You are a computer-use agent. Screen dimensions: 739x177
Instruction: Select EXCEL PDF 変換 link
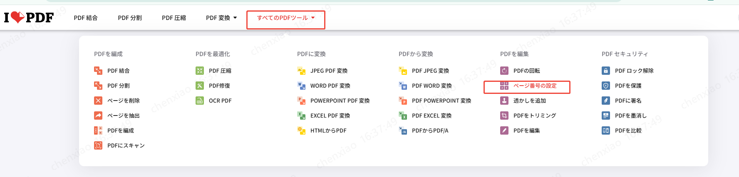click(330, 116)
